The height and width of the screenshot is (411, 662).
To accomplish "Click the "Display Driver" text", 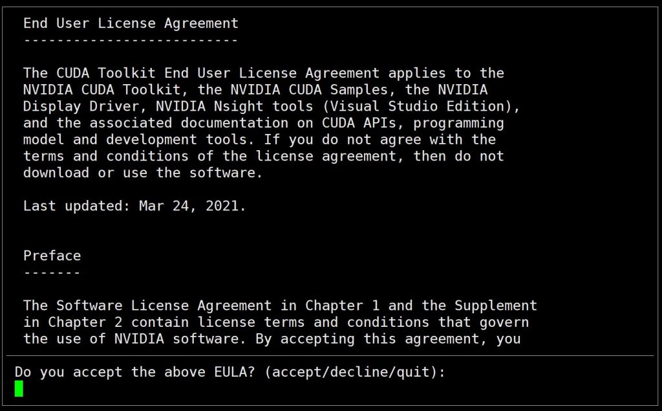I will pyautogui.click(x=81, y=106).
